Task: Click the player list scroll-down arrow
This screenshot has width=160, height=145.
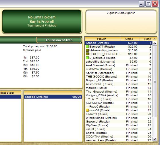Action: [155, 139]
